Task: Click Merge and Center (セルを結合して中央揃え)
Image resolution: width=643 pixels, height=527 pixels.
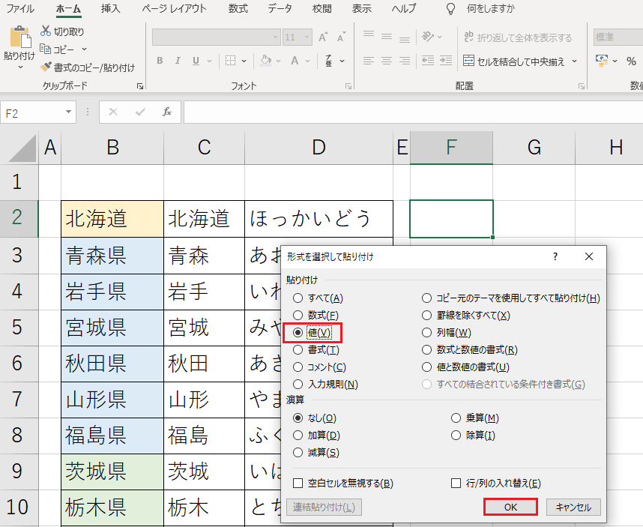Action: tap(514, 61)
